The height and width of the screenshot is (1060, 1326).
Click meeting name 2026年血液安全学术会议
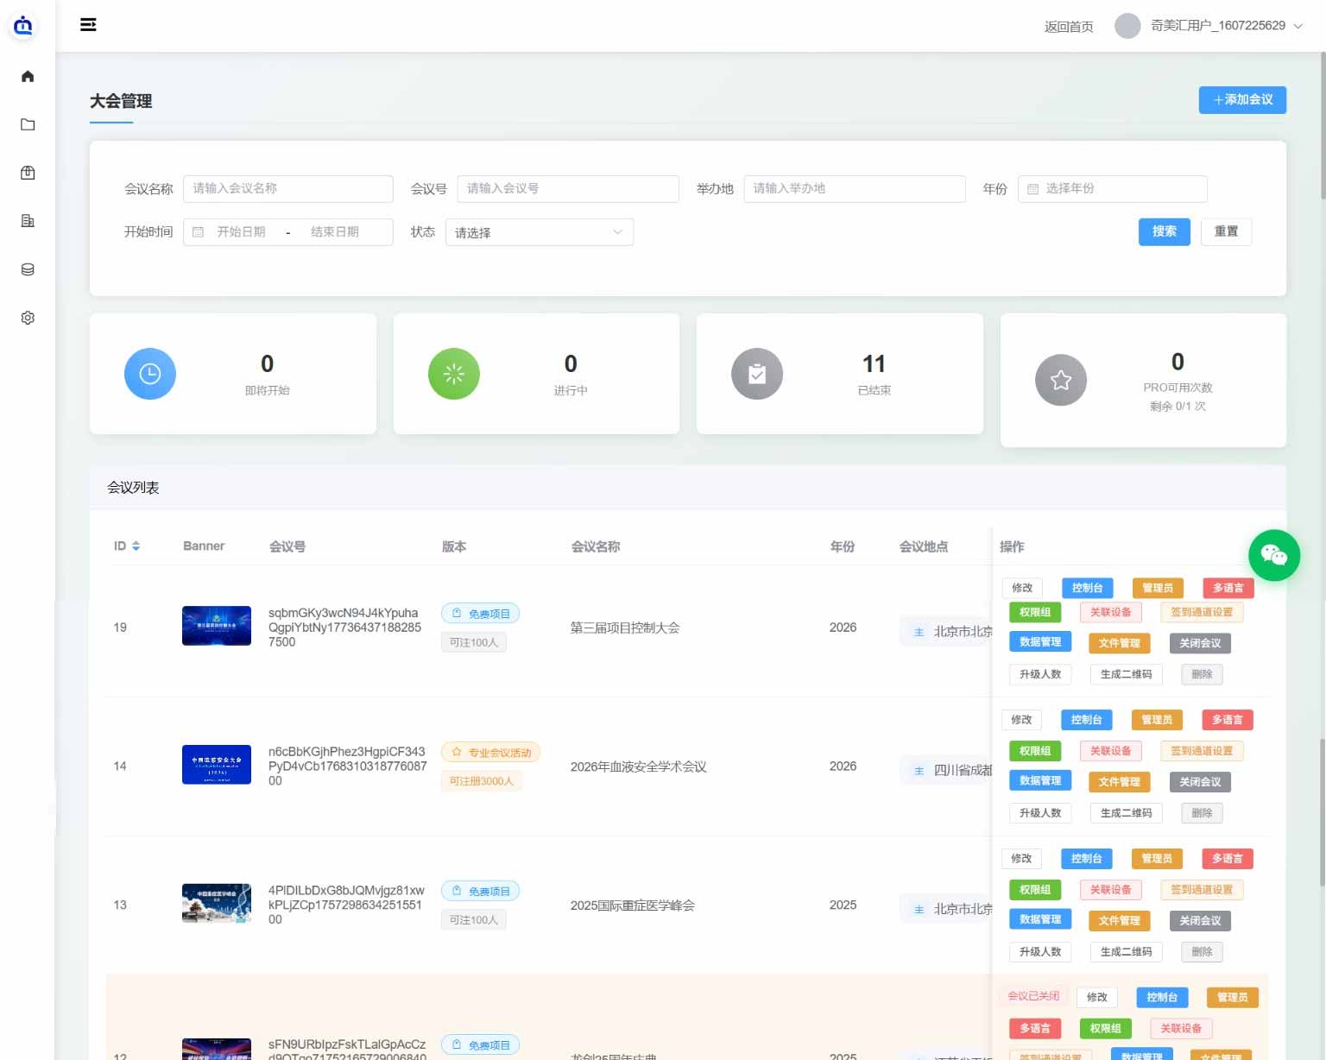[x=639, y=767]
